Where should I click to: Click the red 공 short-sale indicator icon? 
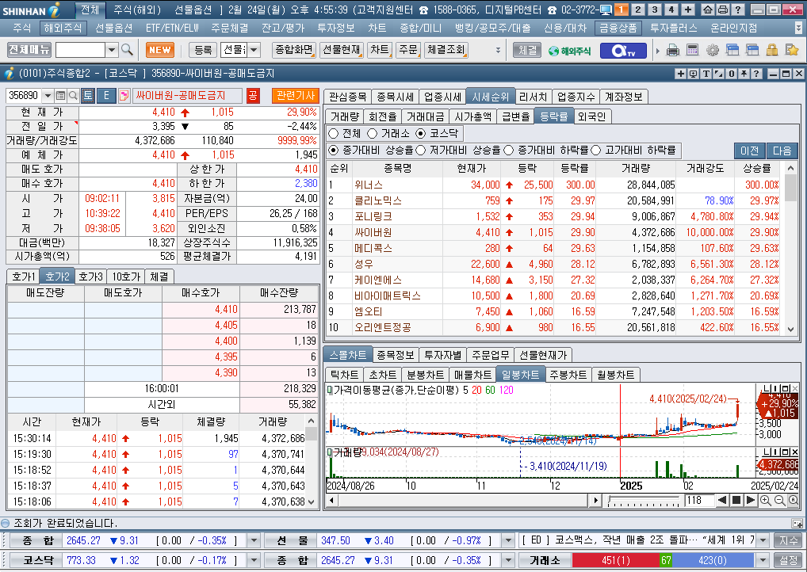coord(253,96)
